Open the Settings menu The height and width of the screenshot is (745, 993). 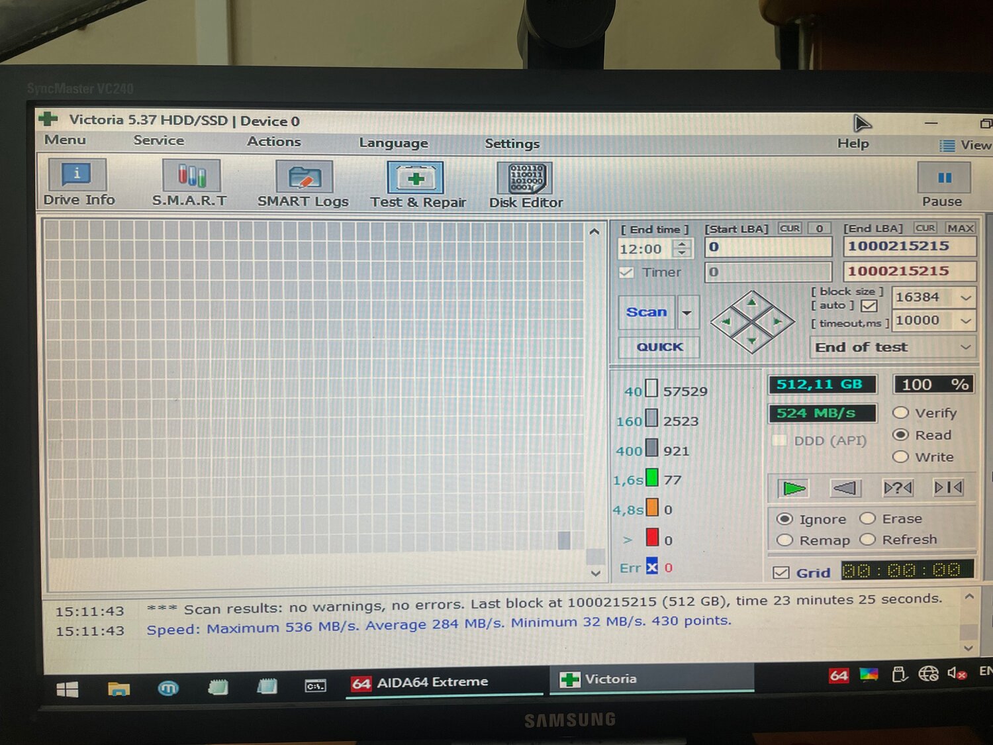pyautogui.click(x=512, y=144)
